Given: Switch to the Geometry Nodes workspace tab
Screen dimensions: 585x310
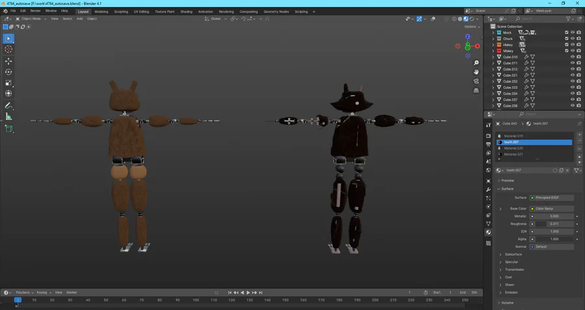Looking at the screenshot, I should point(276,12).
